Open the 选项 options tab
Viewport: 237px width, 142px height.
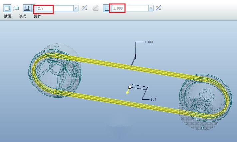(23, 16)
